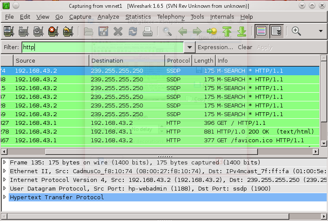Image resolution: width=328 pixels, height=221 pixels.
Task: Sort by the Protocol column header
Action: tap(179, 60)
